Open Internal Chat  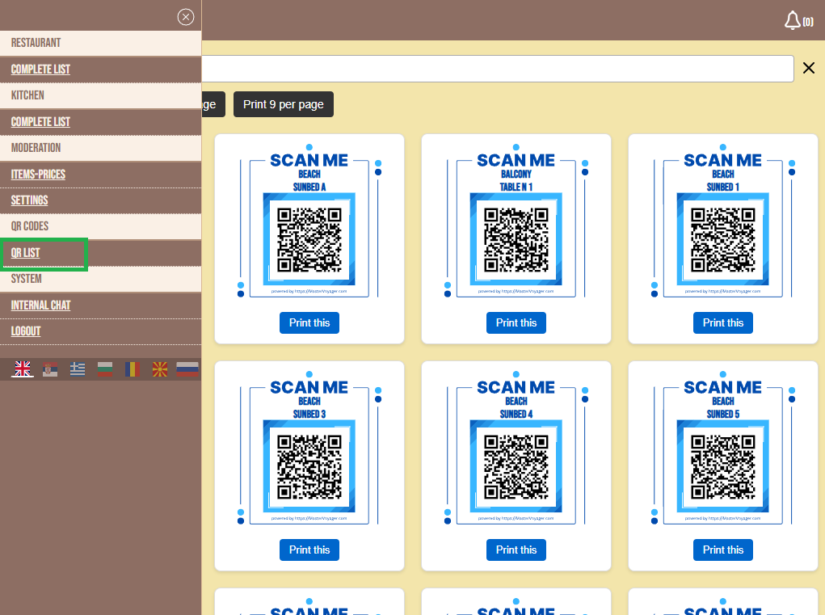[x=40, y=305]
